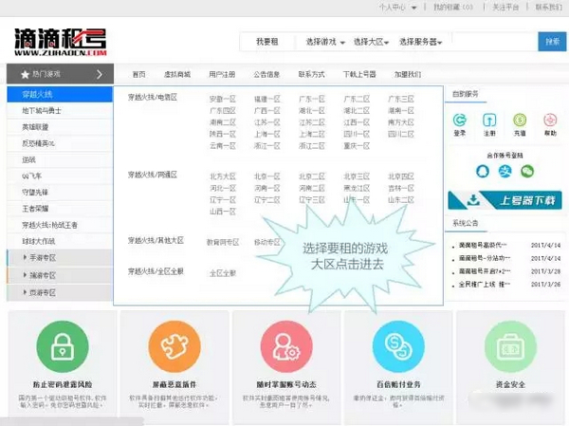
Task: Click the blue 搜索 search button
Action: (552, 42)
